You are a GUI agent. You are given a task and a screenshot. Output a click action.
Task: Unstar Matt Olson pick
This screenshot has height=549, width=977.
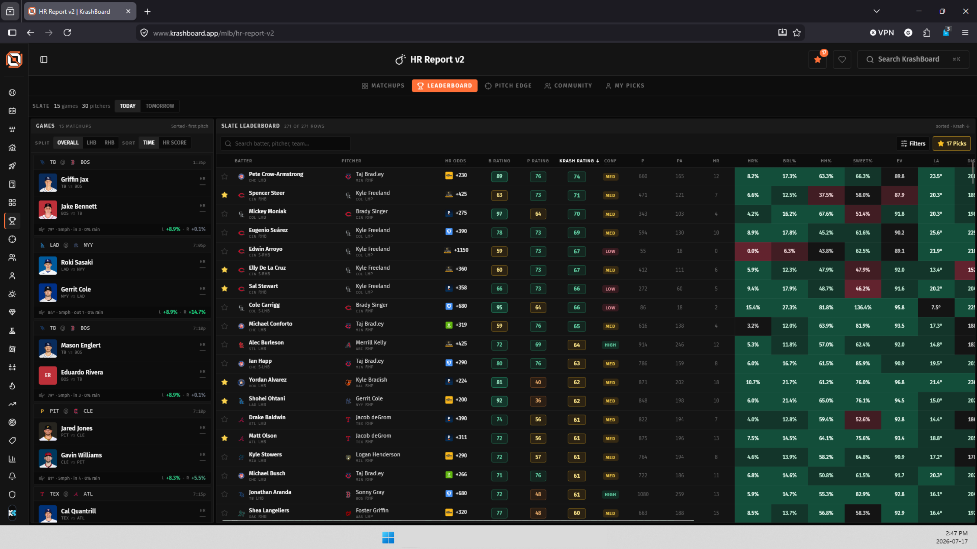[224, 438]
